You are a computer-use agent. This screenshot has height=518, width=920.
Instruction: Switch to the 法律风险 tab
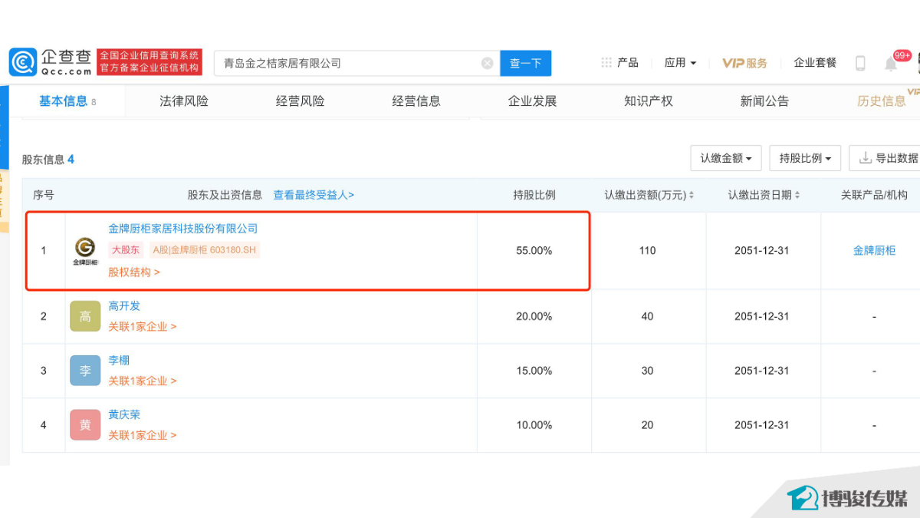pyautogui.click(x=184, y=101)
